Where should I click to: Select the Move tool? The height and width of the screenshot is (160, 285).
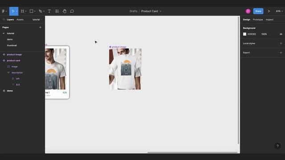[12, 11]
